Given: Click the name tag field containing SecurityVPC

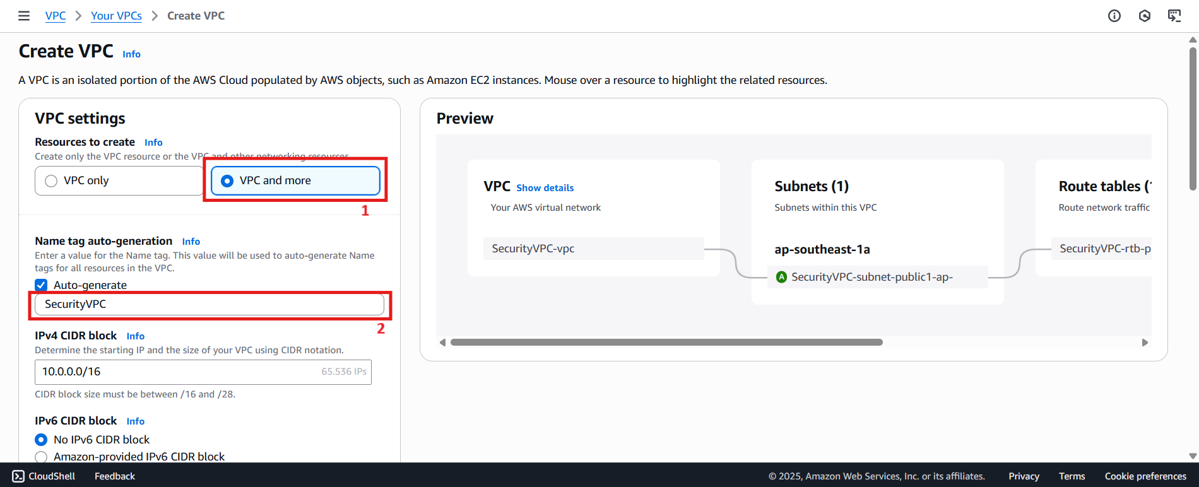Looking at the screenshot, I should 210,304.
